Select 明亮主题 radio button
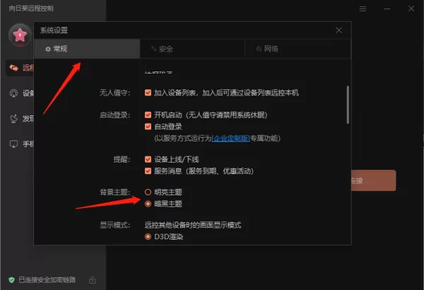Screen dimensions: 424x290 [x=148, y=192]
